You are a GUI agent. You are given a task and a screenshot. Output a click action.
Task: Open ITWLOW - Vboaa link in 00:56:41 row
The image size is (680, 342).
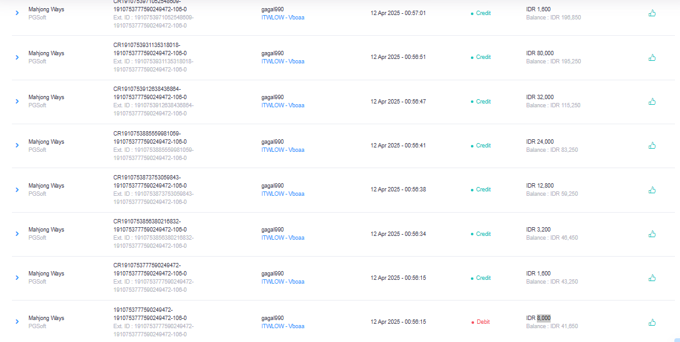point(283,149)
